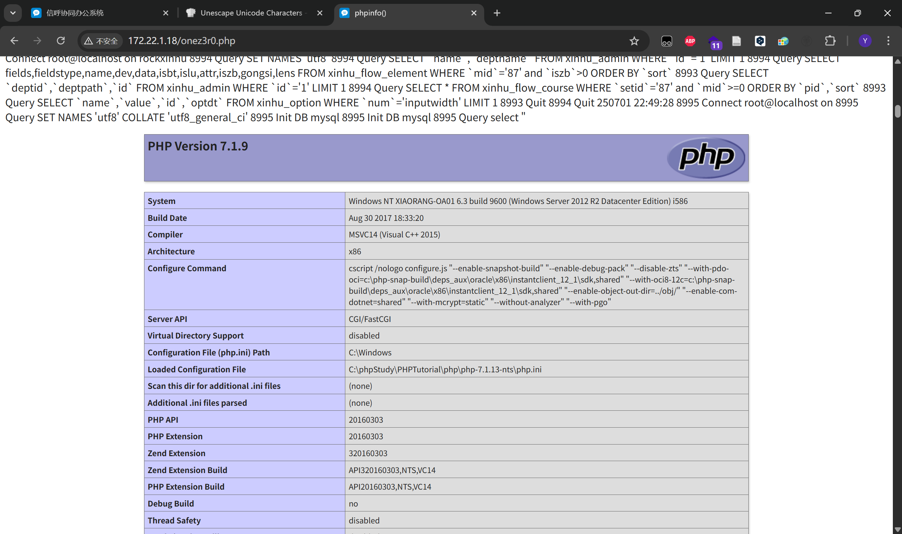Reload the current page
Image resolution: width=902 pixels, height=534 pixels.
click(61, 41)
